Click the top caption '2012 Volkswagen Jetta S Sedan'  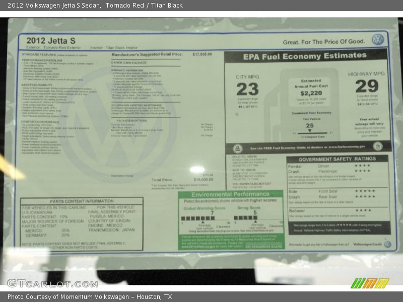click(x=54, y=6)
